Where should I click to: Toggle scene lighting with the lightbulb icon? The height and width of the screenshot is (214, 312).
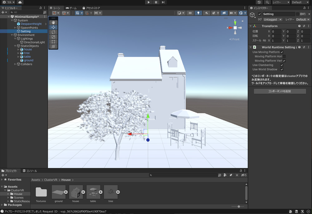(x=198, y=13)
